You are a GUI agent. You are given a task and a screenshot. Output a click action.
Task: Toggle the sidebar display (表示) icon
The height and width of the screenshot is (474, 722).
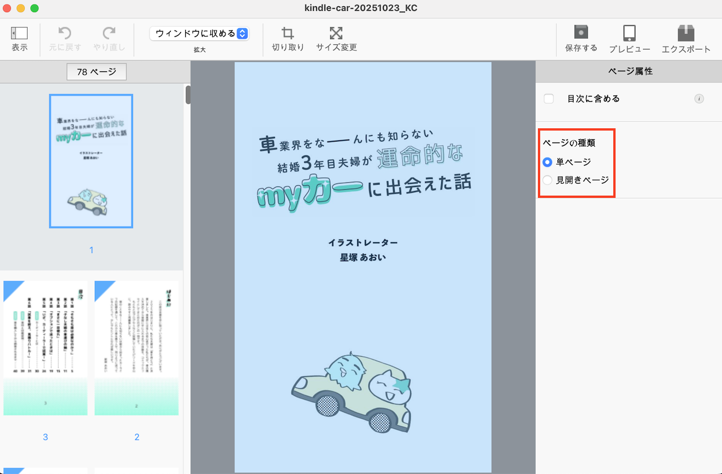click(20, 33)
